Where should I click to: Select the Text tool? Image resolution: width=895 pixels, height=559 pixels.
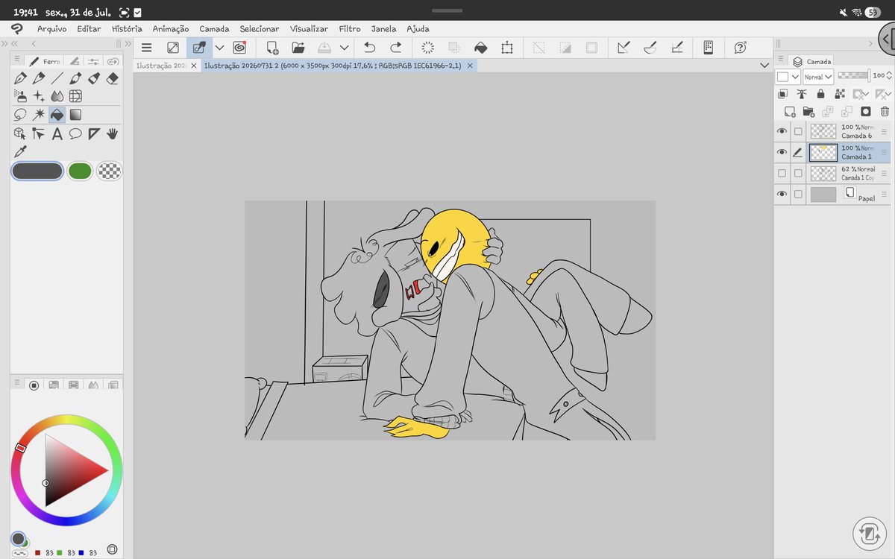click(x=57, y=134)
